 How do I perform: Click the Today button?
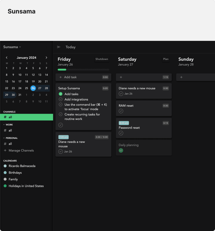tap(71, 47)
